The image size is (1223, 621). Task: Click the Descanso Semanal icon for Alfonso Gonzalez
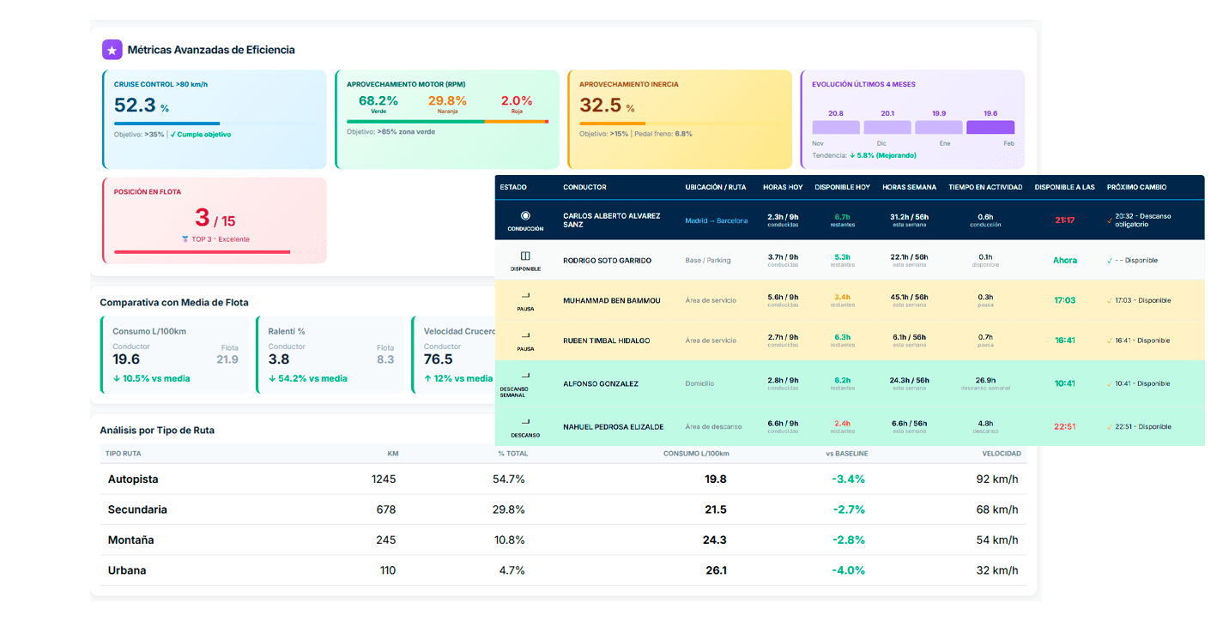(x=525, y=375)
